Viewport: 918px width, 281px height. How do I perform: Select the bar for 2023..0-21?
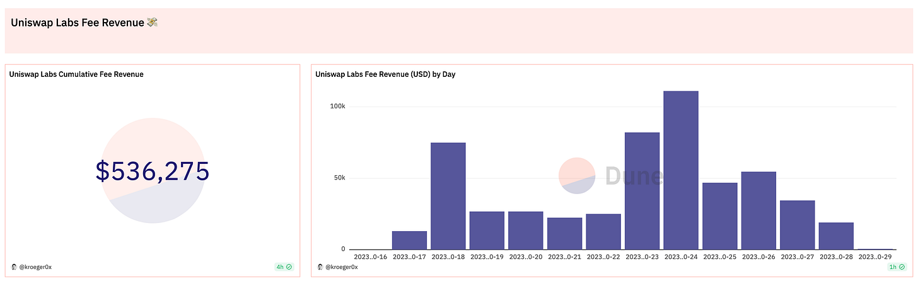tap(565, 234)
